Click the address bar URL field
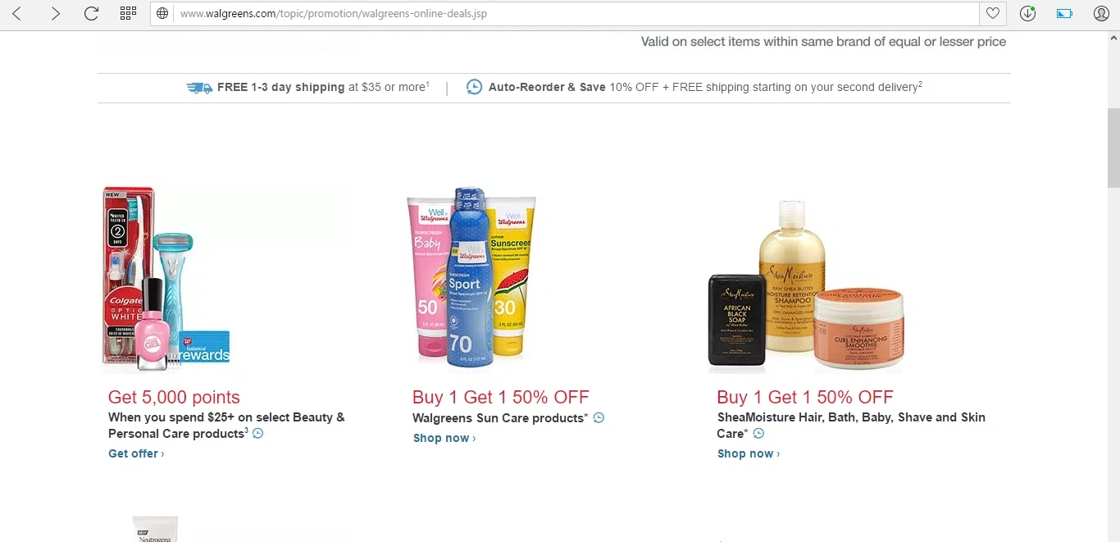 pyautogui.click(x=574, y=13)
